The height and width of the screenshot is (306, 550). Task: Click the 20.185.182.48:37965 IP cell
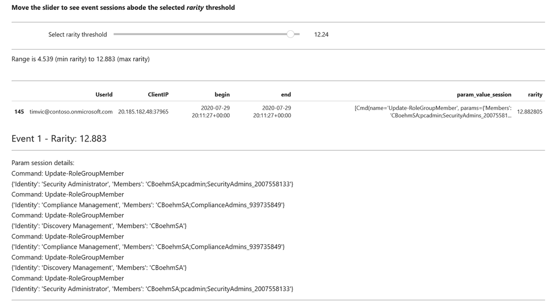click(143, 112)
